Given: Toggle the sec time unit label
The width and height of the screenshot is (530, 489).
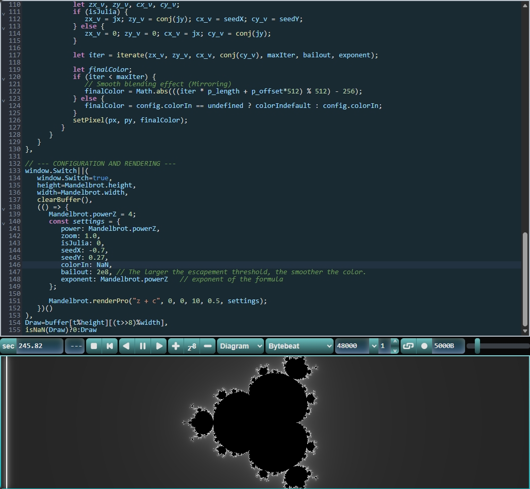Looking at the screenshot, I should (x=8, y=346).
